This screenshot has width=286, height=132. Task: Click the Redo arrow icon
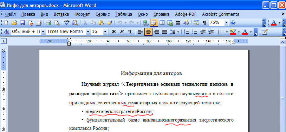pyautogui.click(x=131, y=23)
